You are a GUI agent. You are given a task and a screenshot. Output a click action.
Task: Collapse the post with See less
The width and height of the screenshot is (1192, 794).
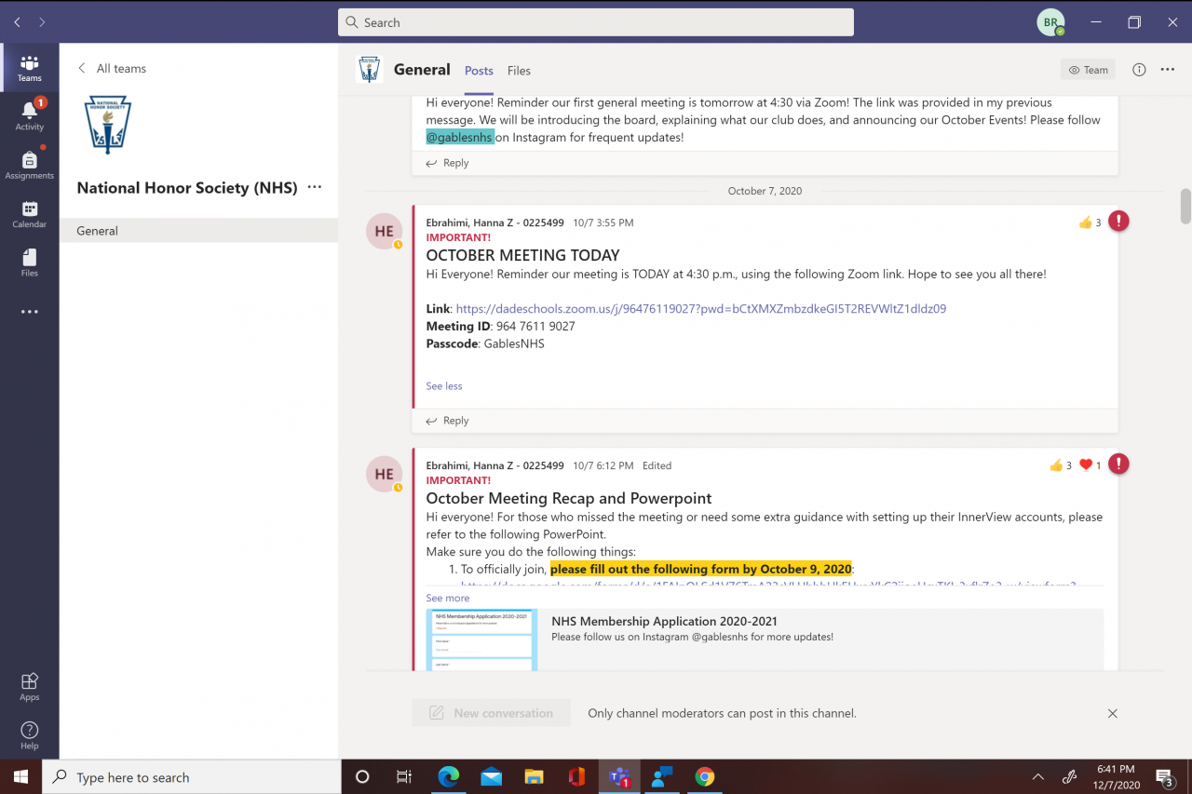[443, 385]
